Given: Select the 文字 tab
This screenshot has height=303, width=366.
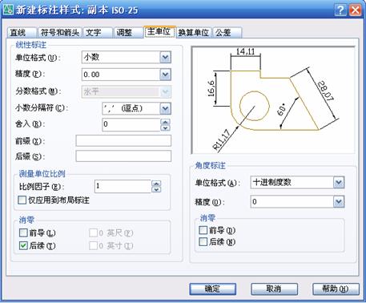Looking at the screenshot, I should coord(98,33).
